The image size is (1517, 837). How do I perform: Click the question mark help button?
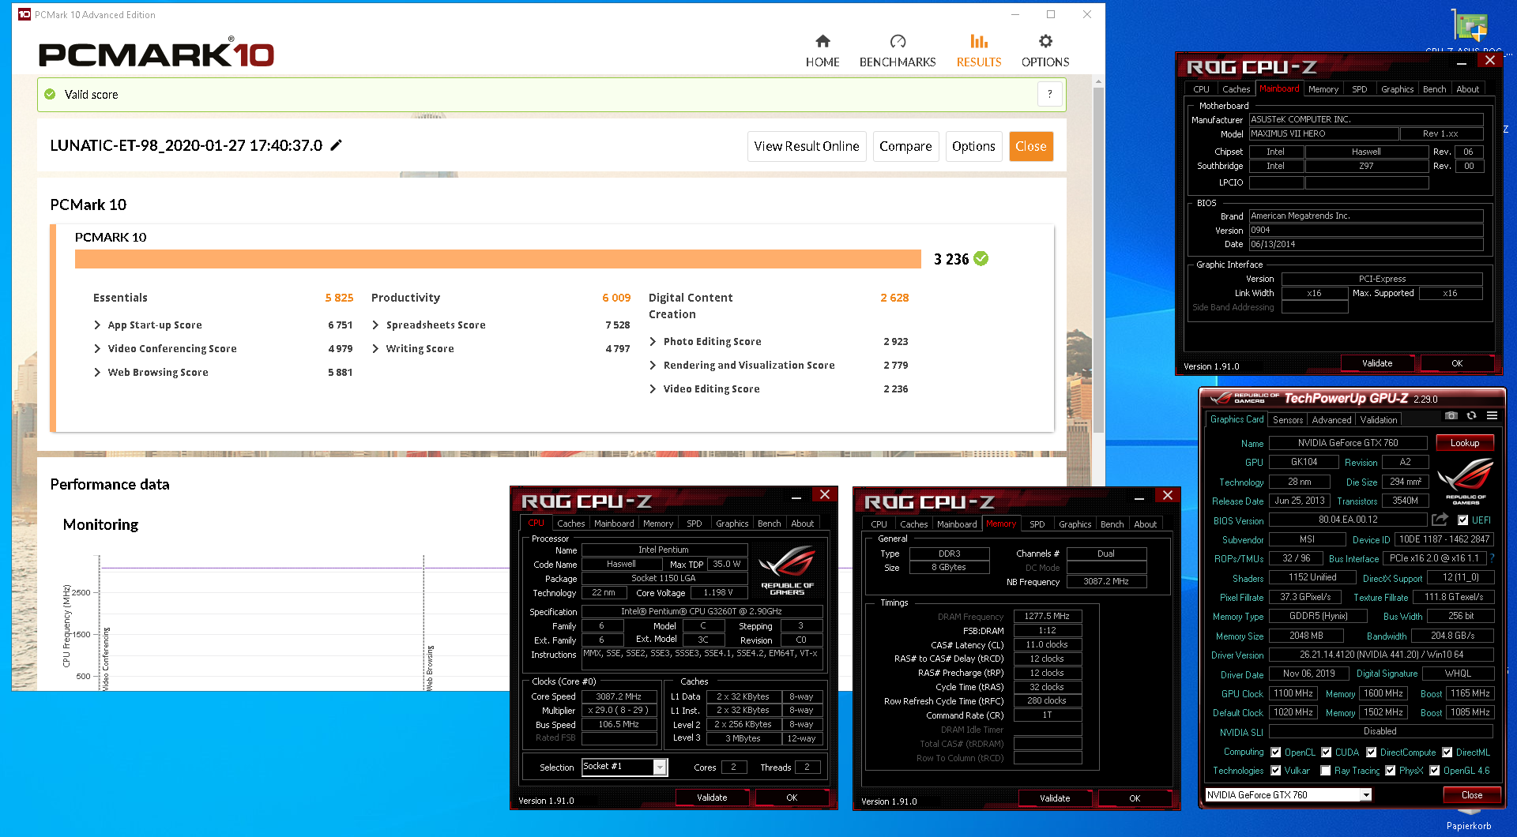tap(1049, 94)
